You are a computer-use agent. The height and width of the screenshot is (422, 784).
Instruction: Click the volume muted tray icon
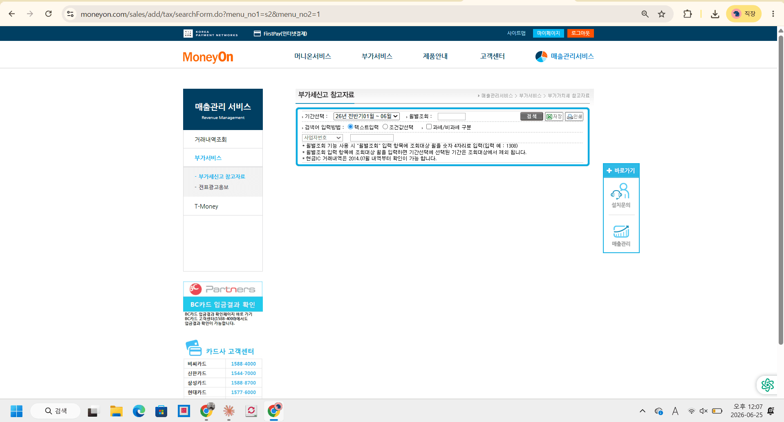(703, 411)
